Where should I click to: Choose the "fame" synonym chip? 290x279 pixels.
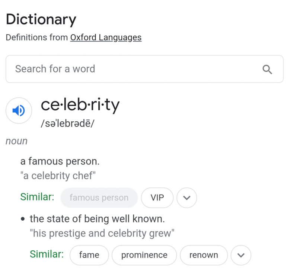[89, 255]
